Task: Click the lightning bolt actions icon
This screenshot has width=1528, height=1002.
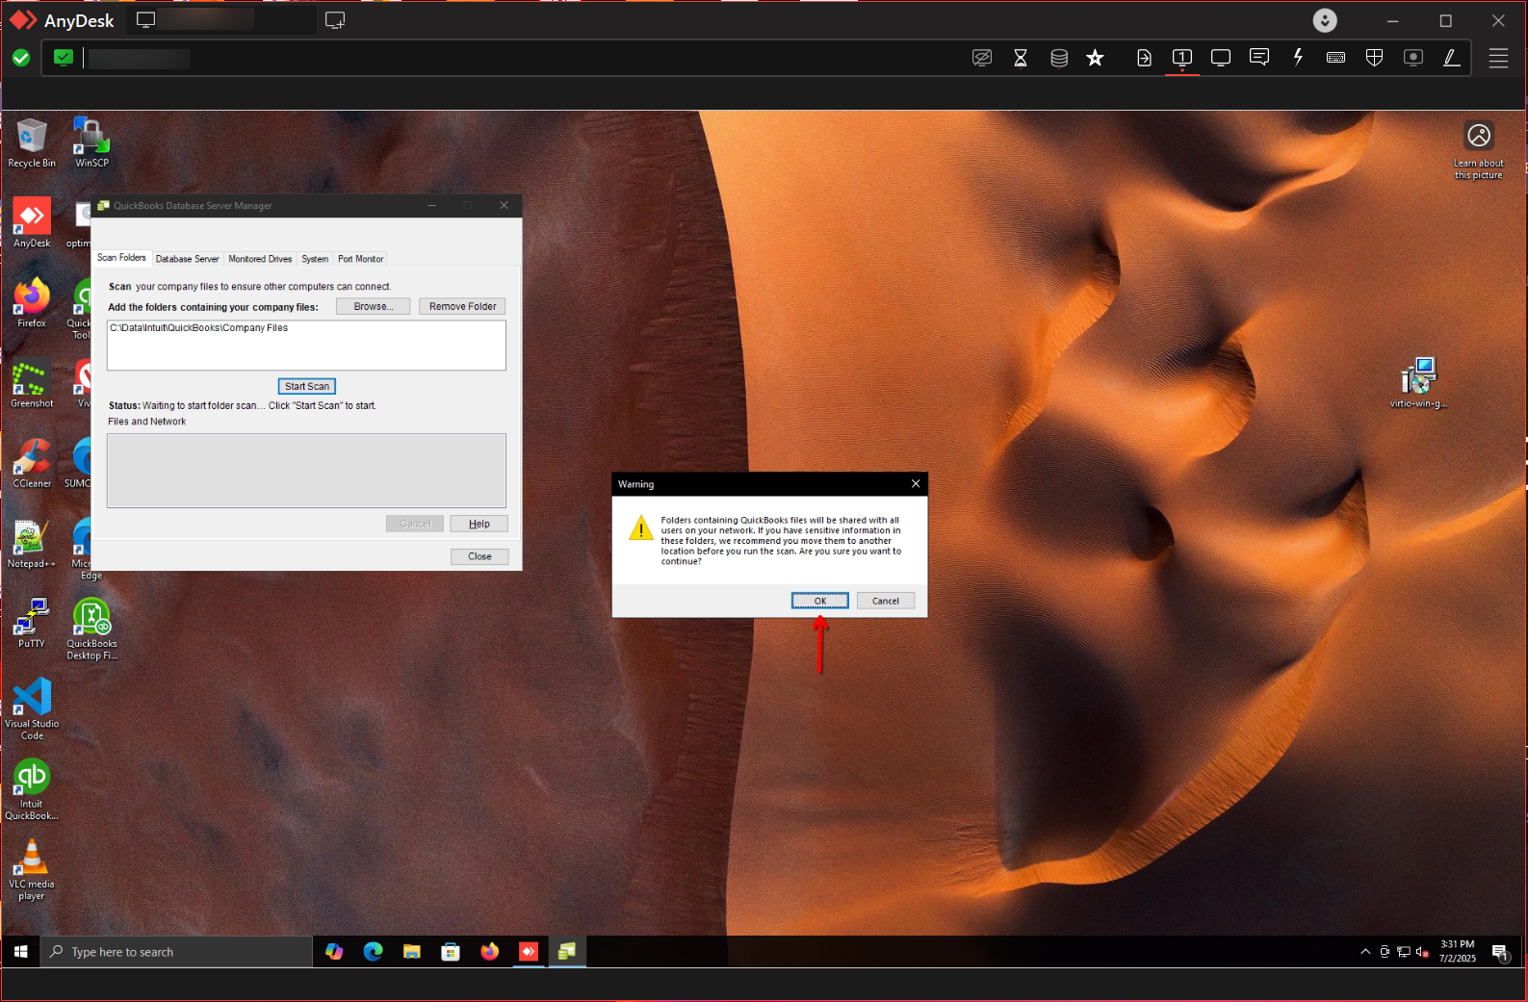Action: pyautogui.click(x=1298, y=58)
